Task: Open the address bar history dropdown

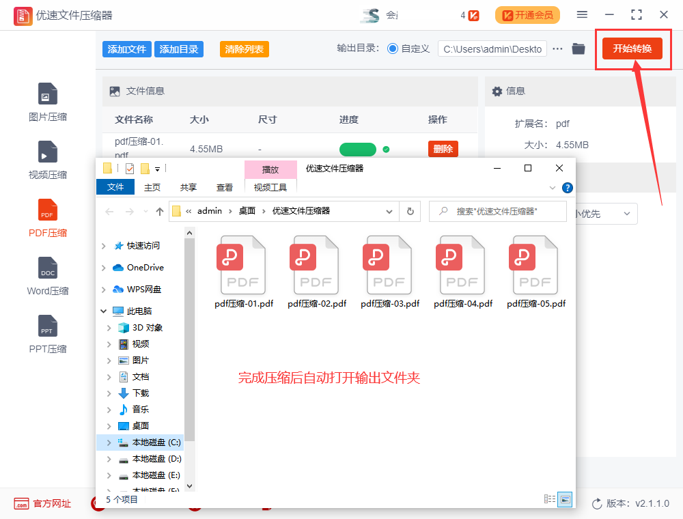Action: tap(389, 212)
